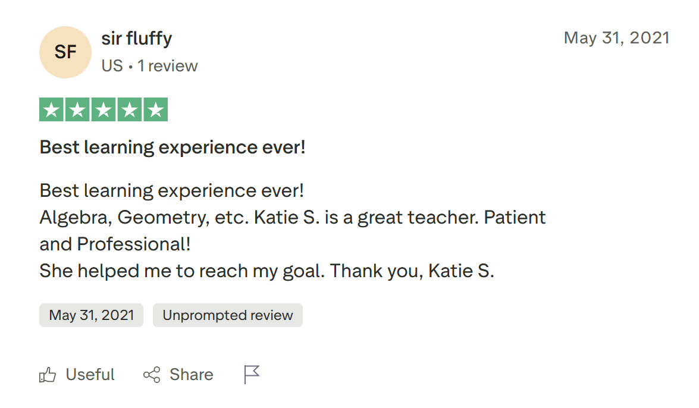
Task: Select the fourth green star icon
Action: (129, 109)
